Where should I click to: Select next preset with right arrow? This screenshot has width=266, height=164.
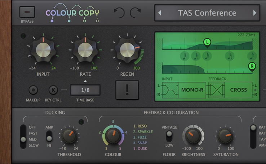point(255,13)
